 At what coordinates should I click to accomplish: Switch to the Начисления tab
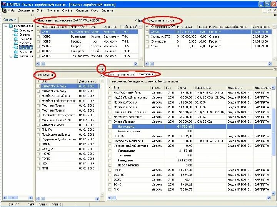click(145, 74)
